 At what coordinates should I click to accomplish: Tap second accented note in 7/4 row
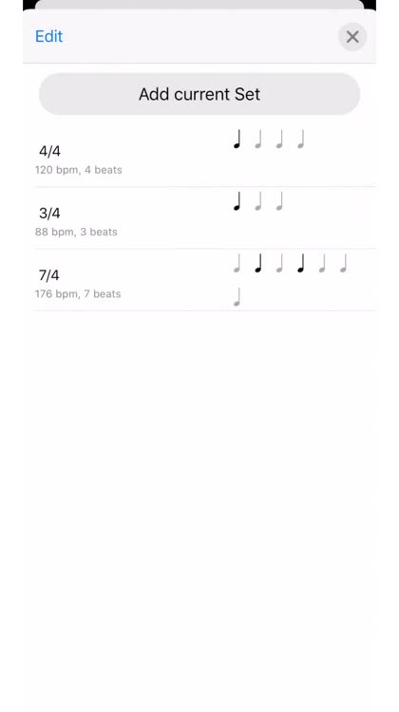pos(258,263)
